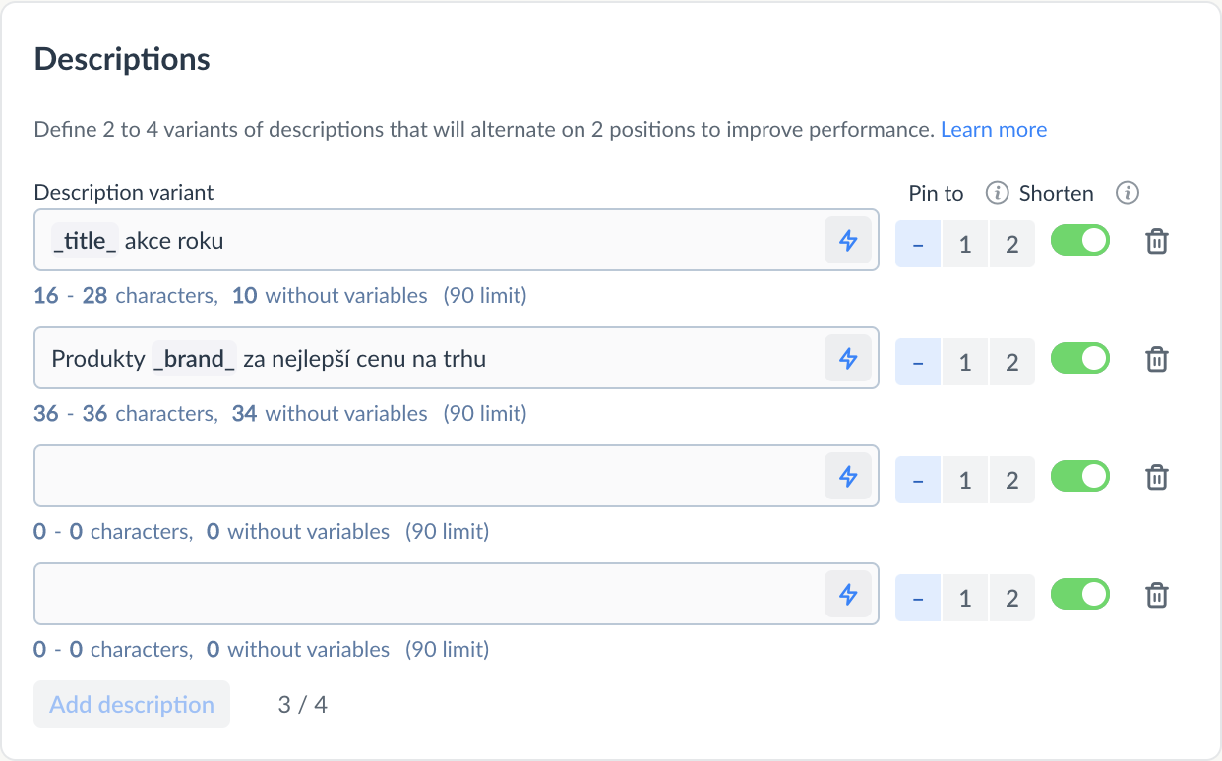Open the 'Shorten' info icon
Image resolution: width=1222 pixels, height=761 pixels.
[1128, 193]
